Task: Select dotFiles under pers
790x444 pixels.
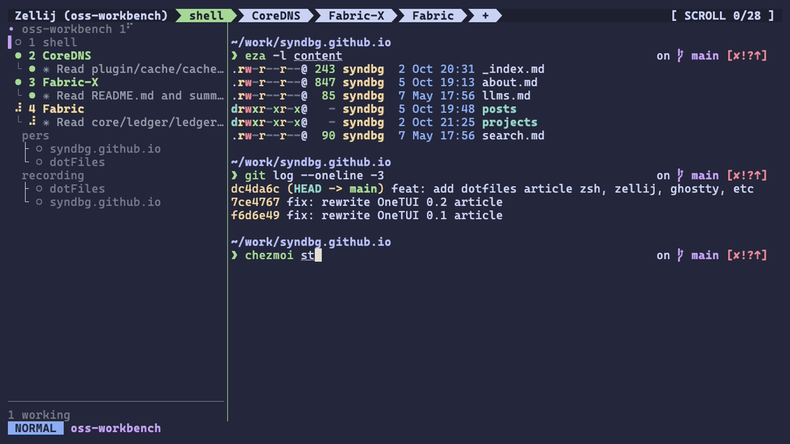Action: (77, 162)
